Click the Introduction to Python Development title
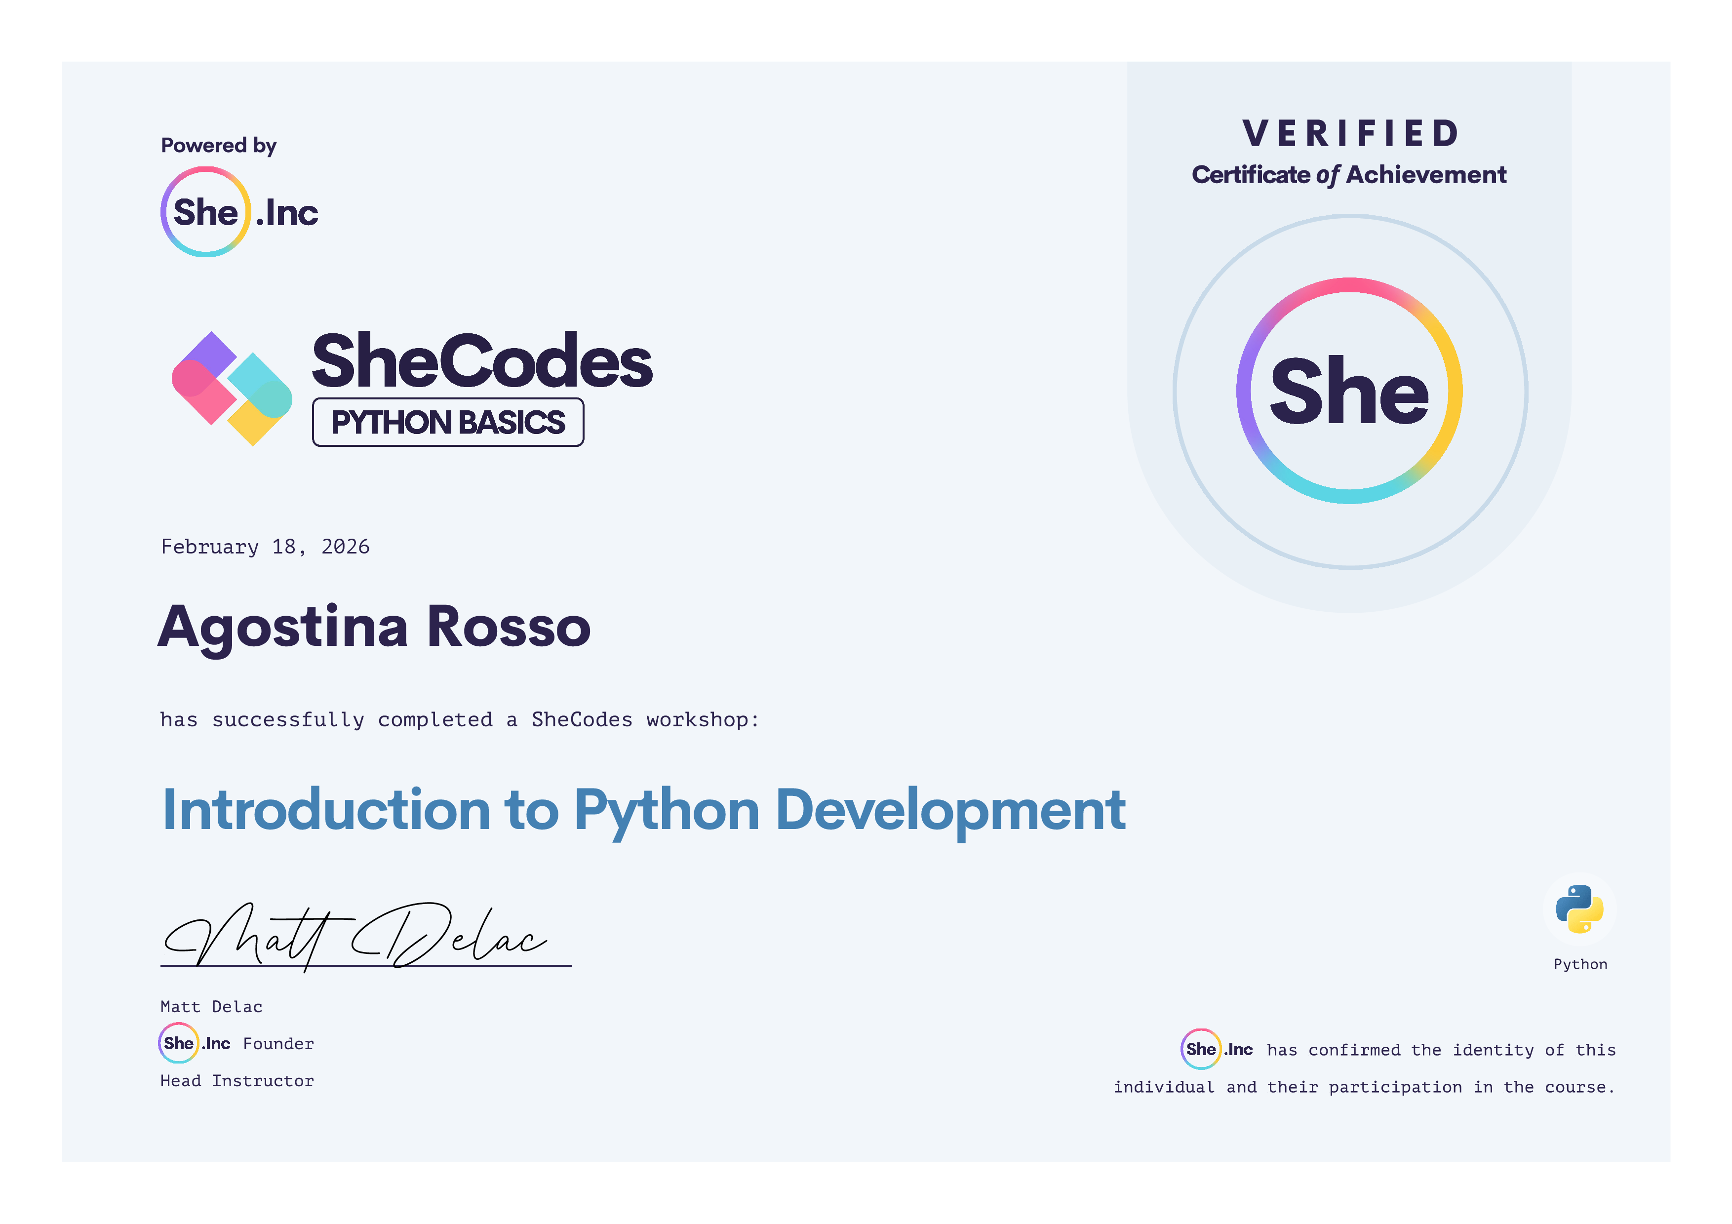This screenshot has height=1224, width=1732. (x=643, y=810)
